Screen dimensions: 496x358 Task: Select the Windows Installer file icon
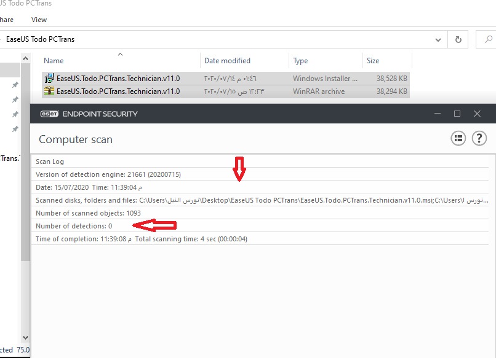tap(49, 79)
